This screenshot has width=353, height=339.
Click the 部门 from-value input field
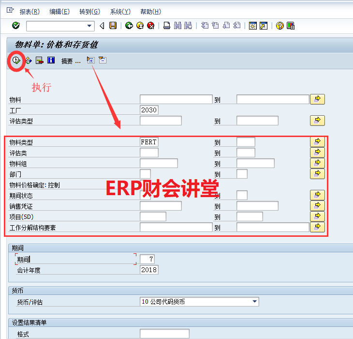(145, 174)
